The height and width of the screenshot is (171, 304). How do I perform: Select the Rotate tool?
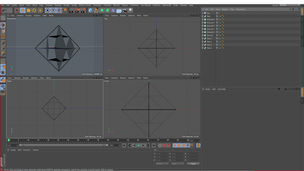(x=34, y=10)
